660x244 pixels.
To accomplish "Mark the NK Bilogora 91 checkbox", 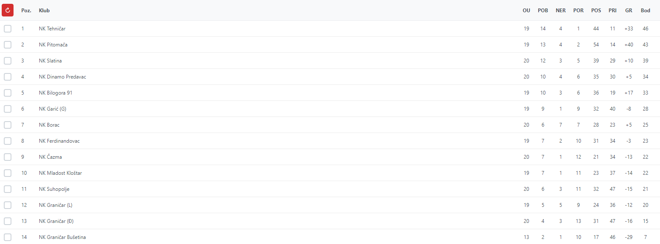I will click(x=8, y=93).
